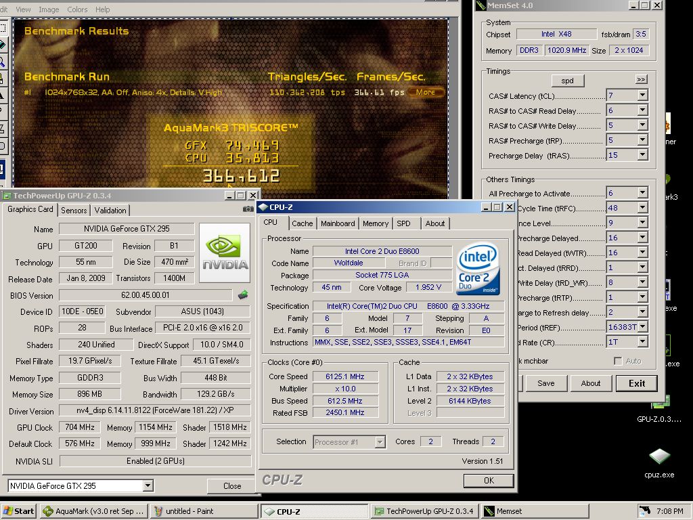Open the Image menu in Paint
Screen dimensions: 693x520
pos(49,9)
